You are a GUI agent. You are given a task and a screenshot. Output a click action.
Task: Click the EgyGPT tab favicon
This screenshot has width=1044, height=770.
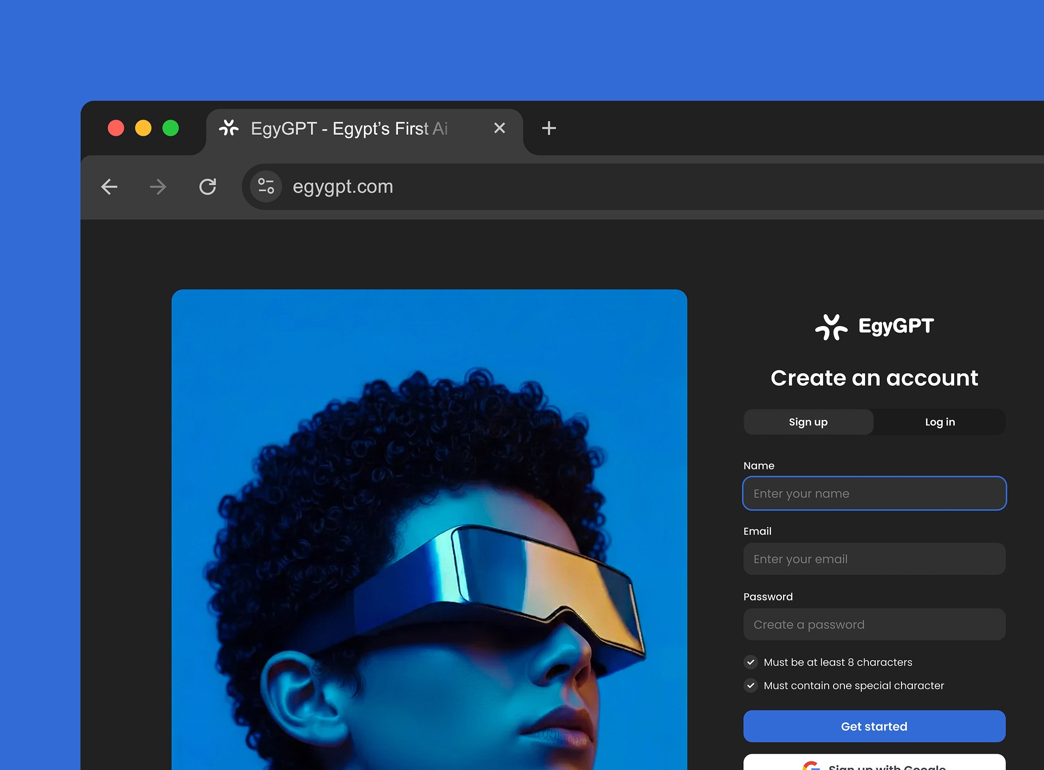(x=229, y=128)
